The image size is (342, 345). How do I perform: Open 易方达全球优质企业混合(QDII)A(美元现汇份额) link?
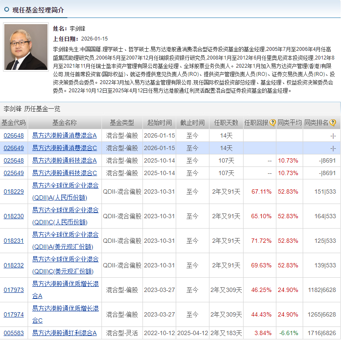(x=65, y=241)
